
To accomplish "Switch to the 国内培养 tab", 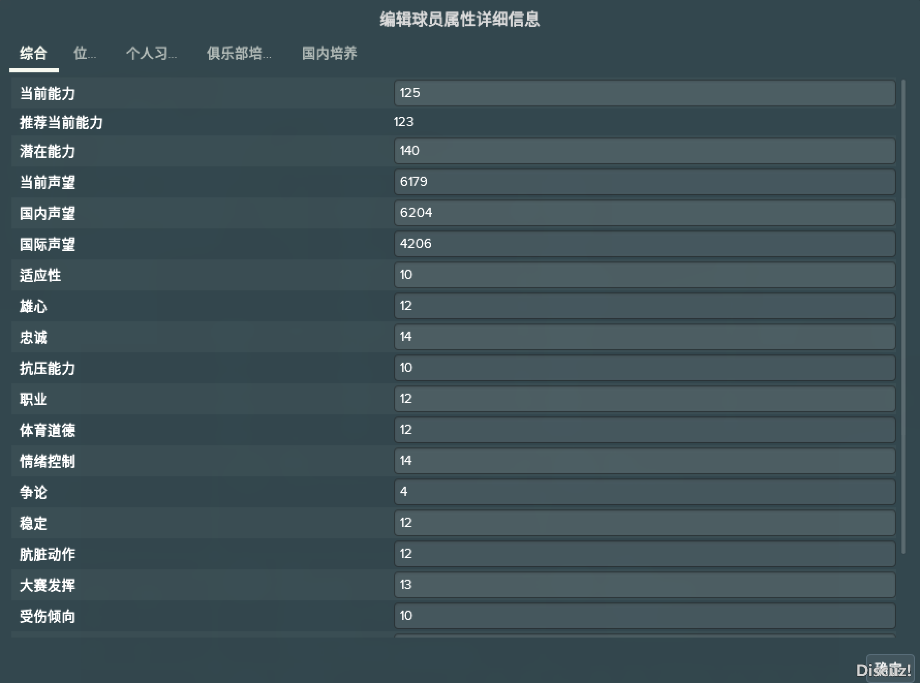I will 329,53.
